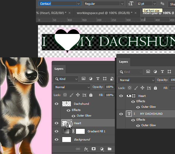Lock image pixels in left Layers panel
The image size is (175, 154).
click(71, 95)
